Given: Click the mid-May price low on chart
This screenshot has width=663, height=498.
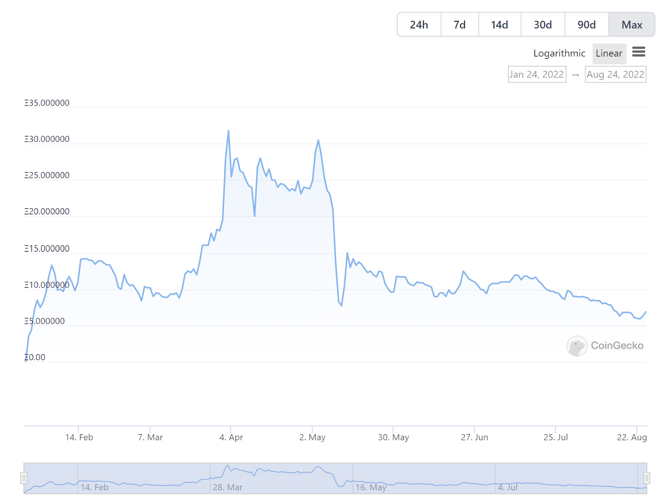Looking at the screenshot, I should [341, 306].
